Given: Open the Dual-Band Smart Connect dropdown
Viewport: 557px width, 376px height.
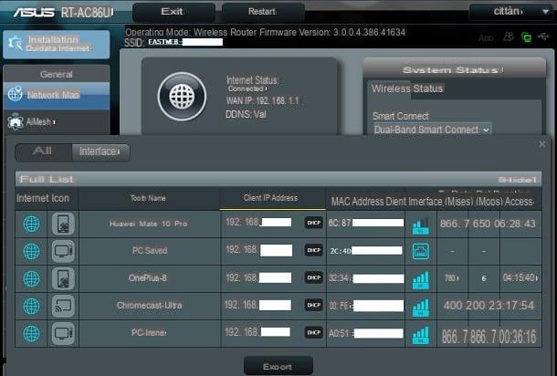Looking at the screenshot, I should pyautogui.click(x=432, y=130).
